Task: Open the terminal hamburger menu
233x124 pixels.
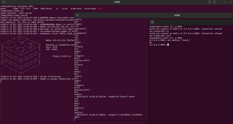Action: [x=215, y=2]
